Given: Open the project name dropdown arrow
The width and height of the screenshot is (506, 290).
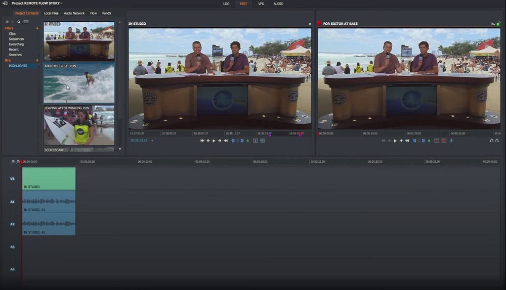Looking at the screenshot, I should (x=61, y=4).
